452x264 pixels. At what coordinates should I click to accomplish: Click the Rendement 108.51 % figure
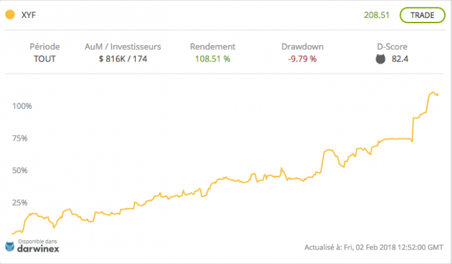[213, 58]
